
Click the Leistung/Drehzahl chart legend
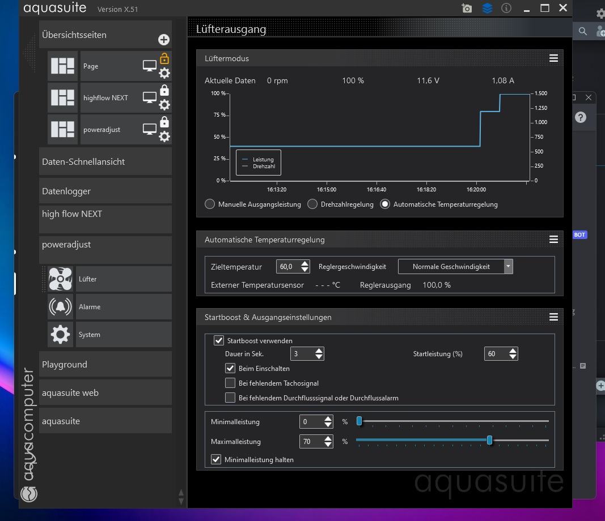[x=259, y=163]
